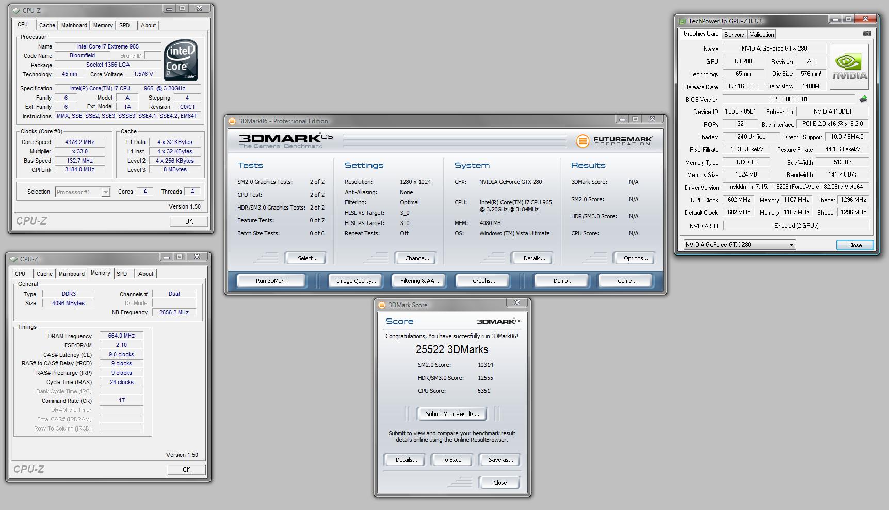889x510 pixels.
Task: Click Close button in GPU-Z
Action: [x=855, y=245]
